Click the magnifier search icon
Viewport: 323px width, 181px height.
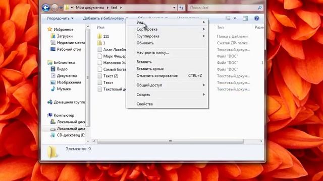click(x=259, y=8)
